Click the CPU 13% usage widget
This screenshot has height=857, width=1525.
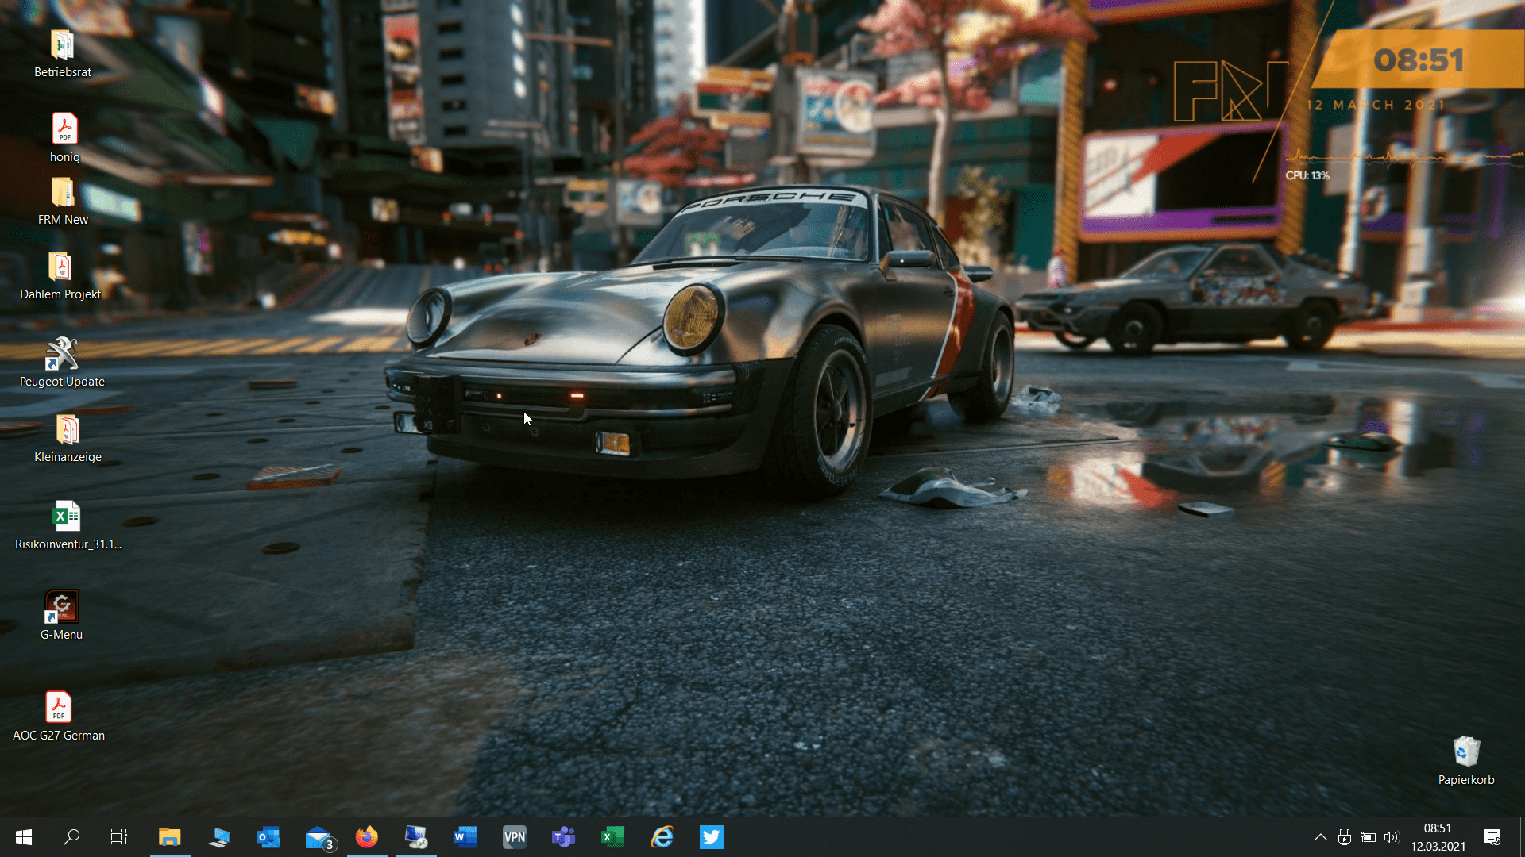[1307, 175]
